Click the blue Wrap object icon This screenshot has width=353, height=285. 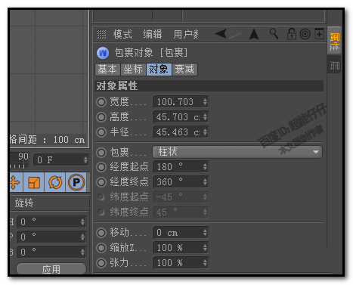(x=103, y=53)
